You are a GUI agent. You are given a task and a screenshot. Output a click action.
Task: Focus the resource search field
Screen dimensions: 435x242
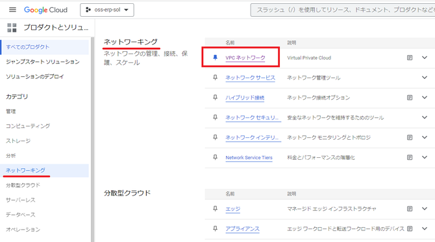pos(343,10)
